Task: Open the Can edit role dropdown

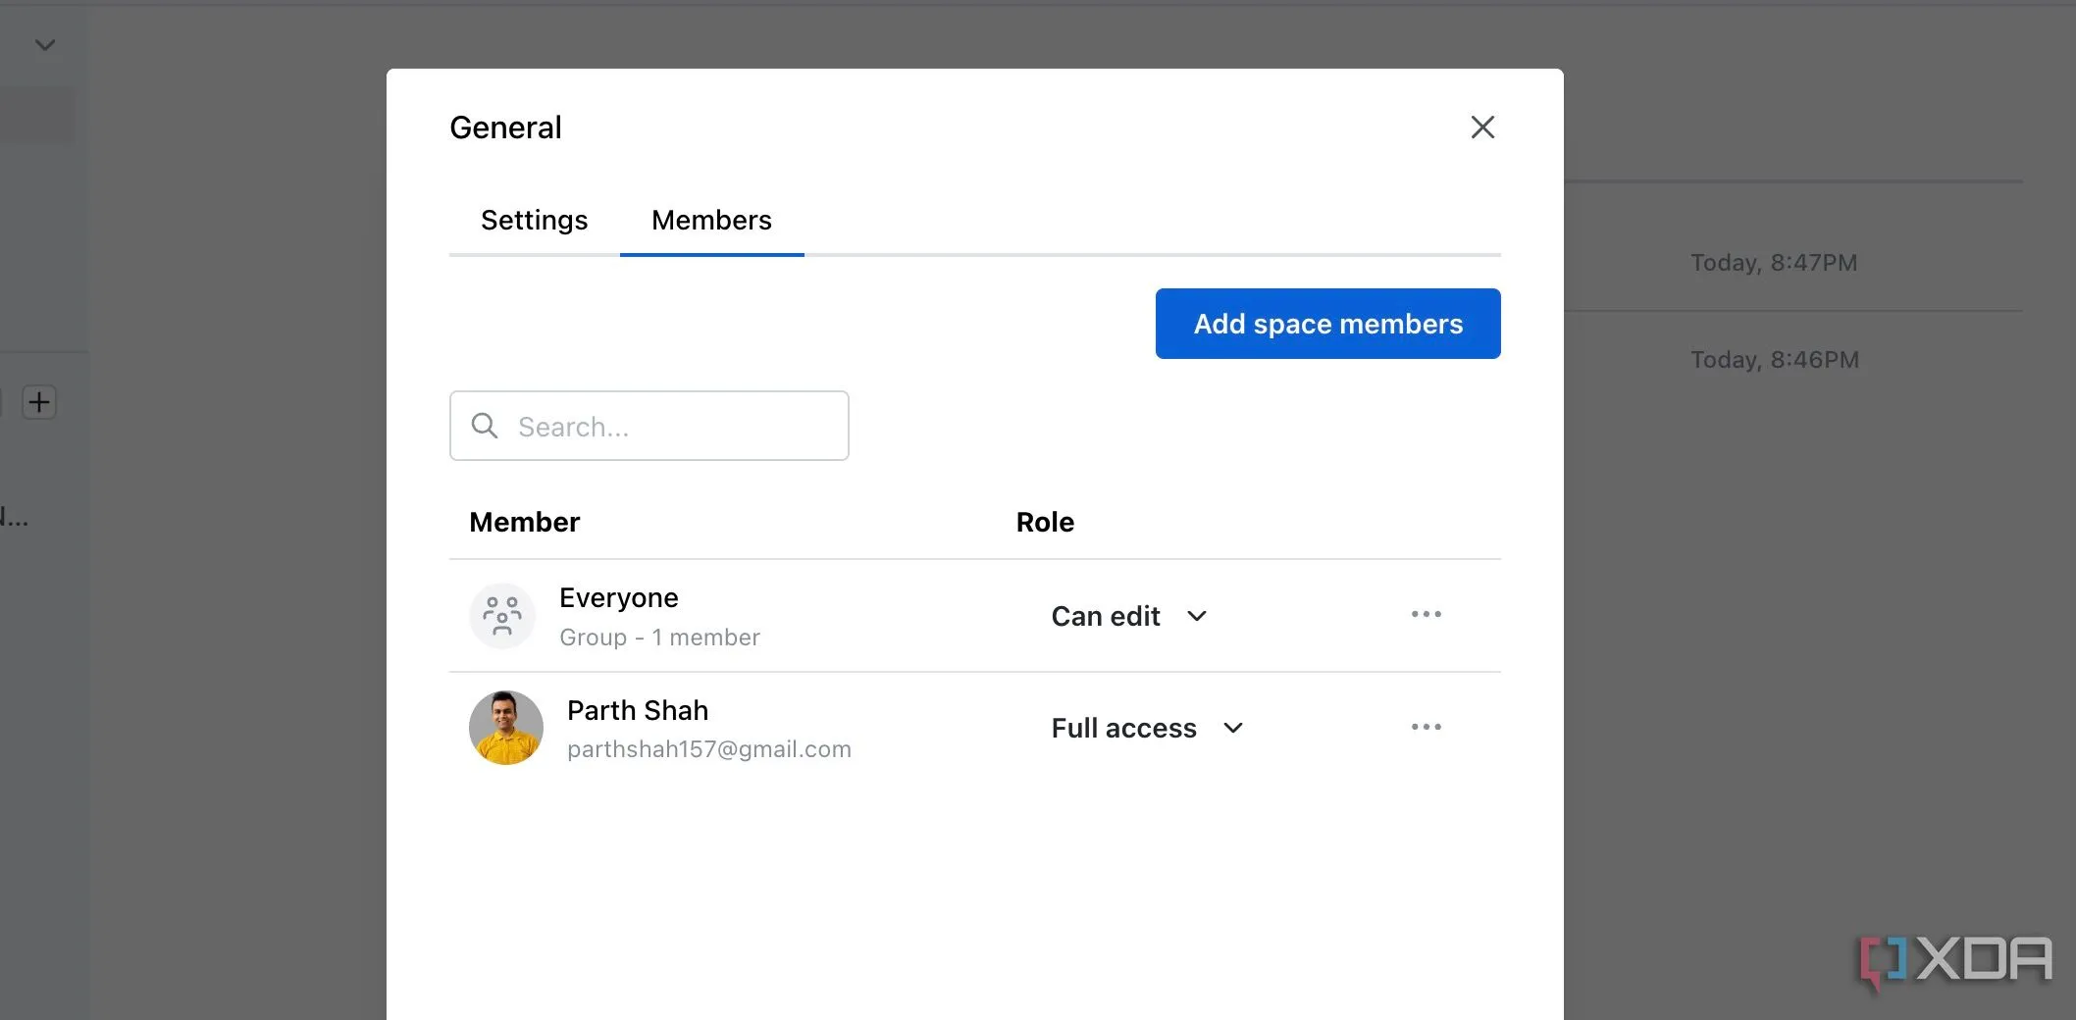Action: click(x=1128, y=616)
